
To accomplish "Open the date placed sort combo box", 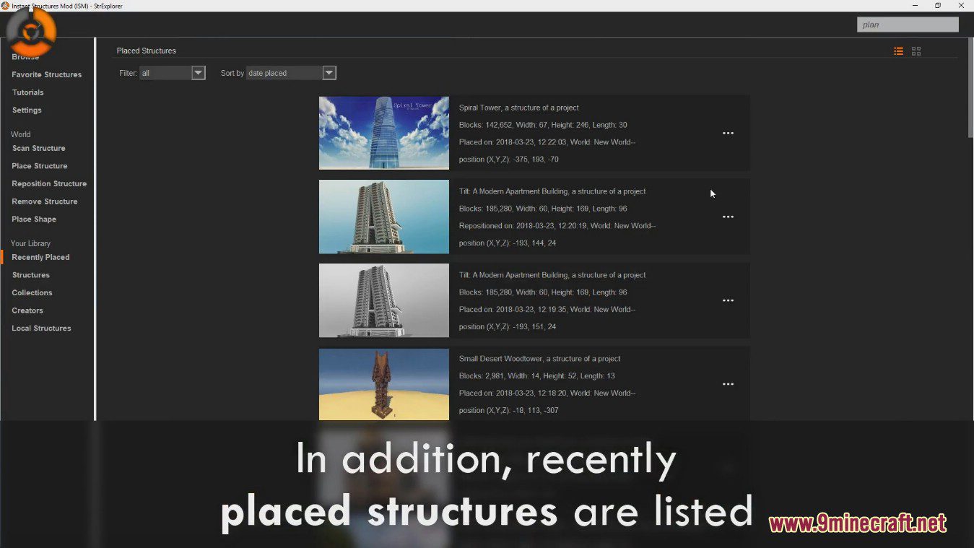I will click(284, 73).
